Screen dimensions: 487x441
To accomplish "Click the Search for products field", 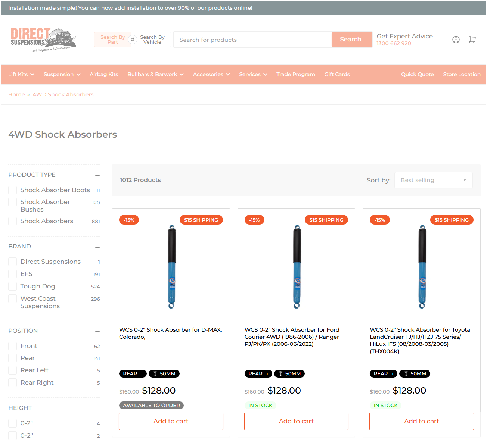I will pyautogui.click(x=252, y=40).
